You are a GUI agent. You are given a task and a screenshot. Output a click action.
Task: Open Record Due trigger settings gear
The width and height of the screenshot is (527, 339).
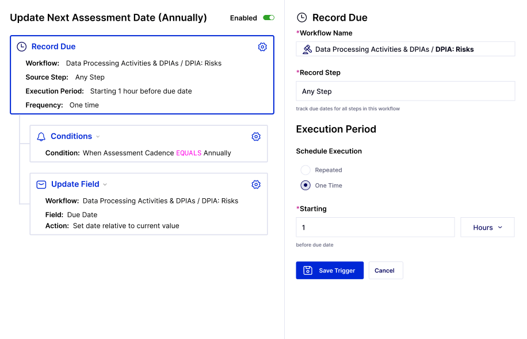[262, 47]
